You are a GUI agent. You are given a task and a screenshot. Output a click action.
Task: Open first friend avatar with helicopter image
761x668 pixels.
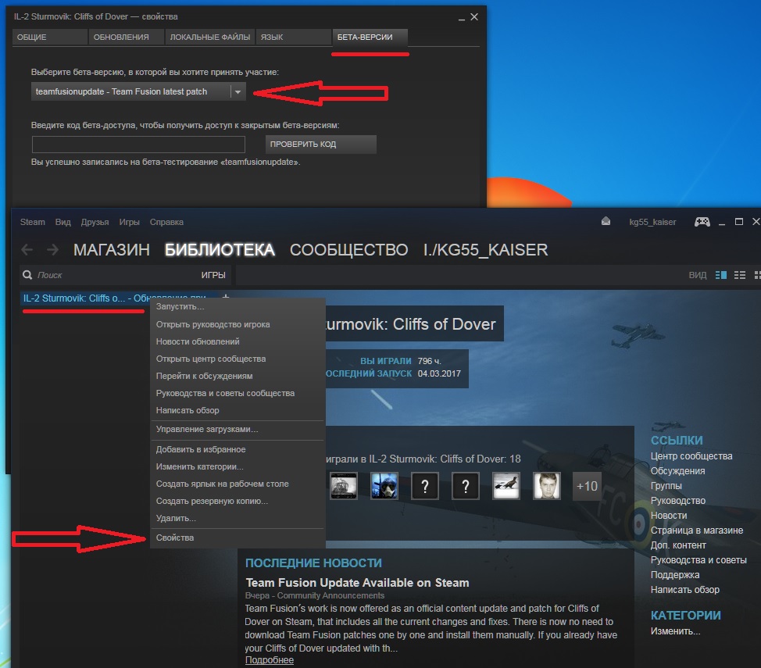[344, 485]
